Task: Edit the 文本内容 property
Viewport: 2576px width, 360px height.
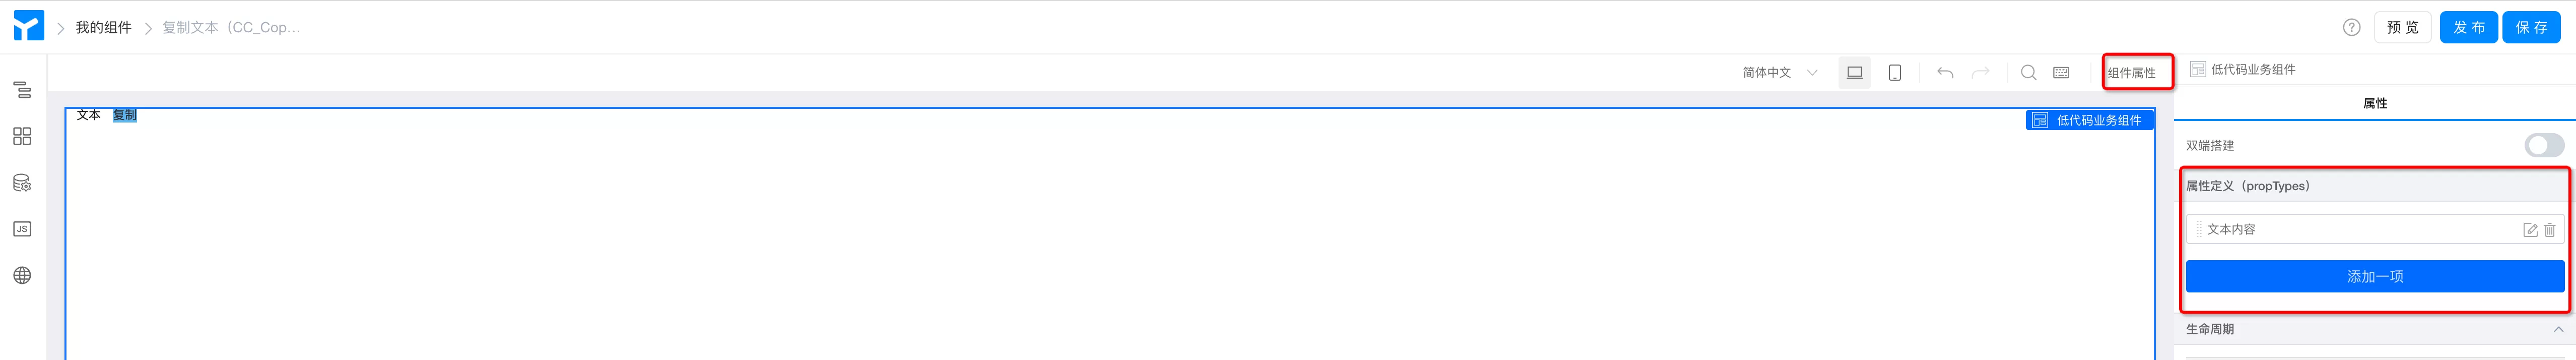Action: 2530,230
